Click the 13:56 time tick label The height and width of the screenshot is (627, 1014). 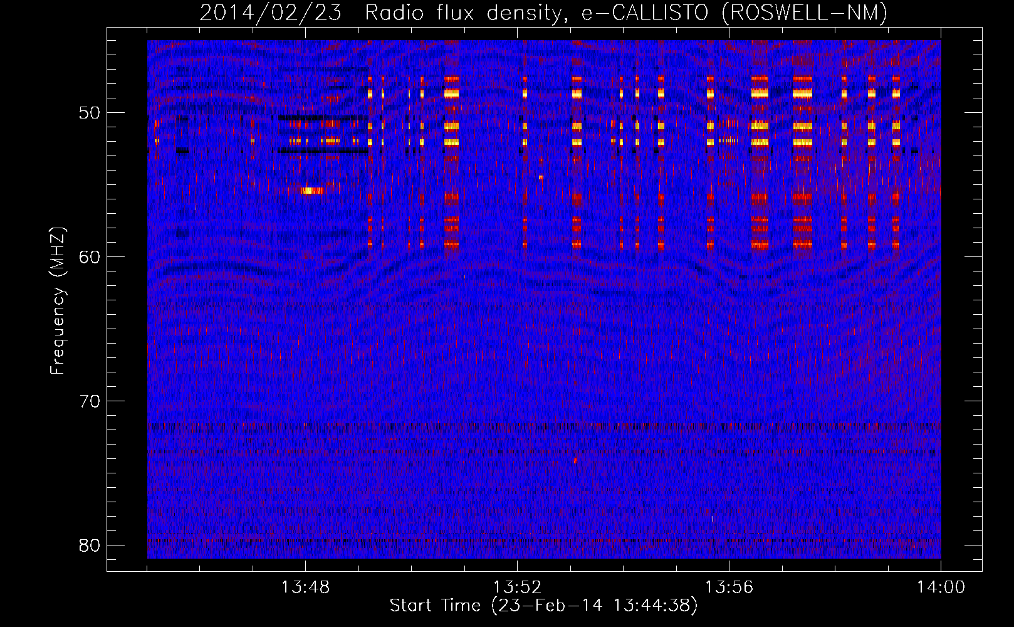pyautogui.click(x=729, y=587)
